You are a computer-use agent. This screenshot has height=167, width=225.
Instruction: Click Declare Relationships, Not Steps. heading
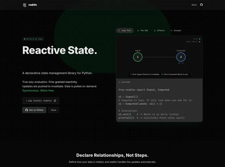113,155
